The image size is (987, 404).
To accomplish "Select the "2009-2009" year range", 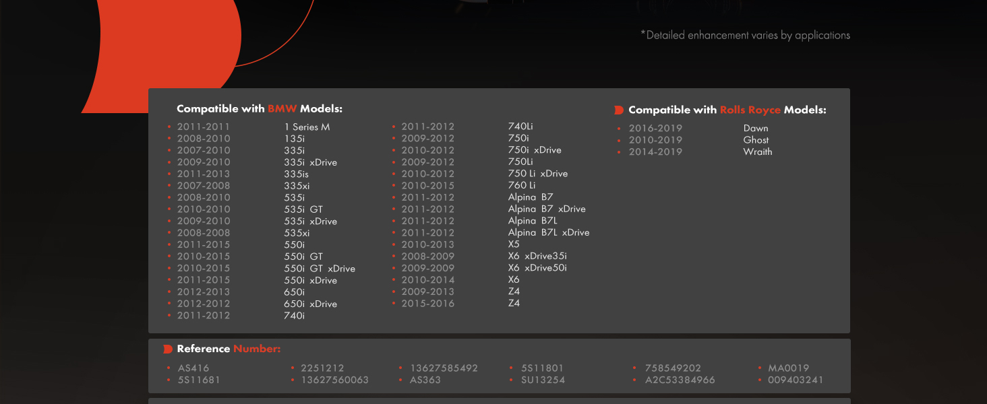I will 428,268.
